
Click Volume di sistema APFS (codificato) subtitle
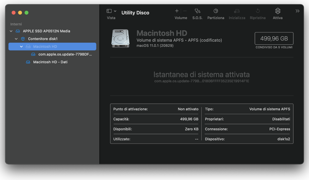tap(179, 40)
